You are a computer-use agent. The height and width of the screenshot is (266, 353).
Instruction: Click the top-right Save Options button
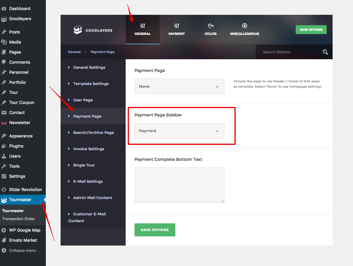[x=311, y=30]
